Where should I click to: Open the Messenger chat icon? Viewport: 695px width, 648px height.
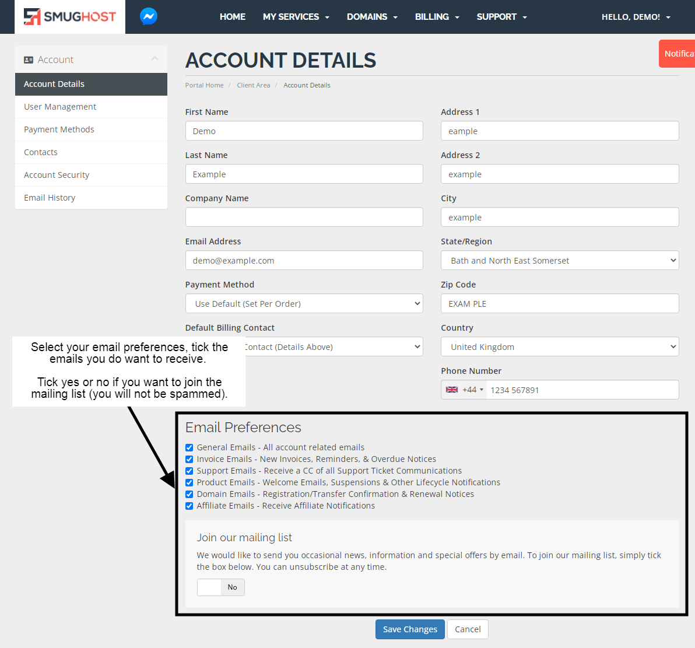click(149, 16)
